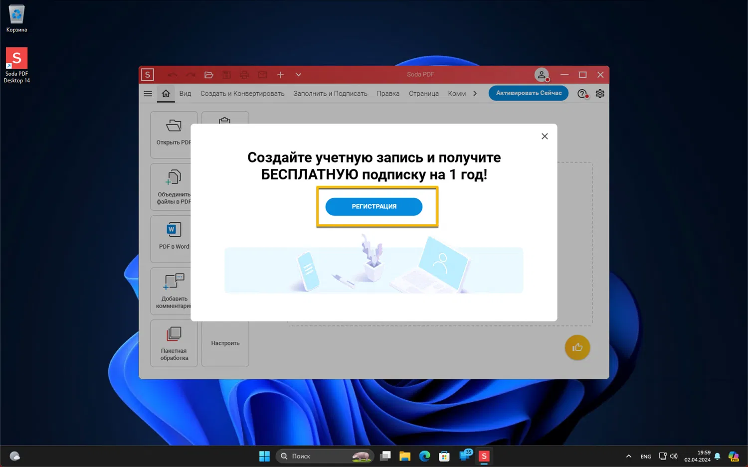Switch to the Создать и Конвертировать tab
Viewport: 748px width, 467px height.
click(242, 93)
